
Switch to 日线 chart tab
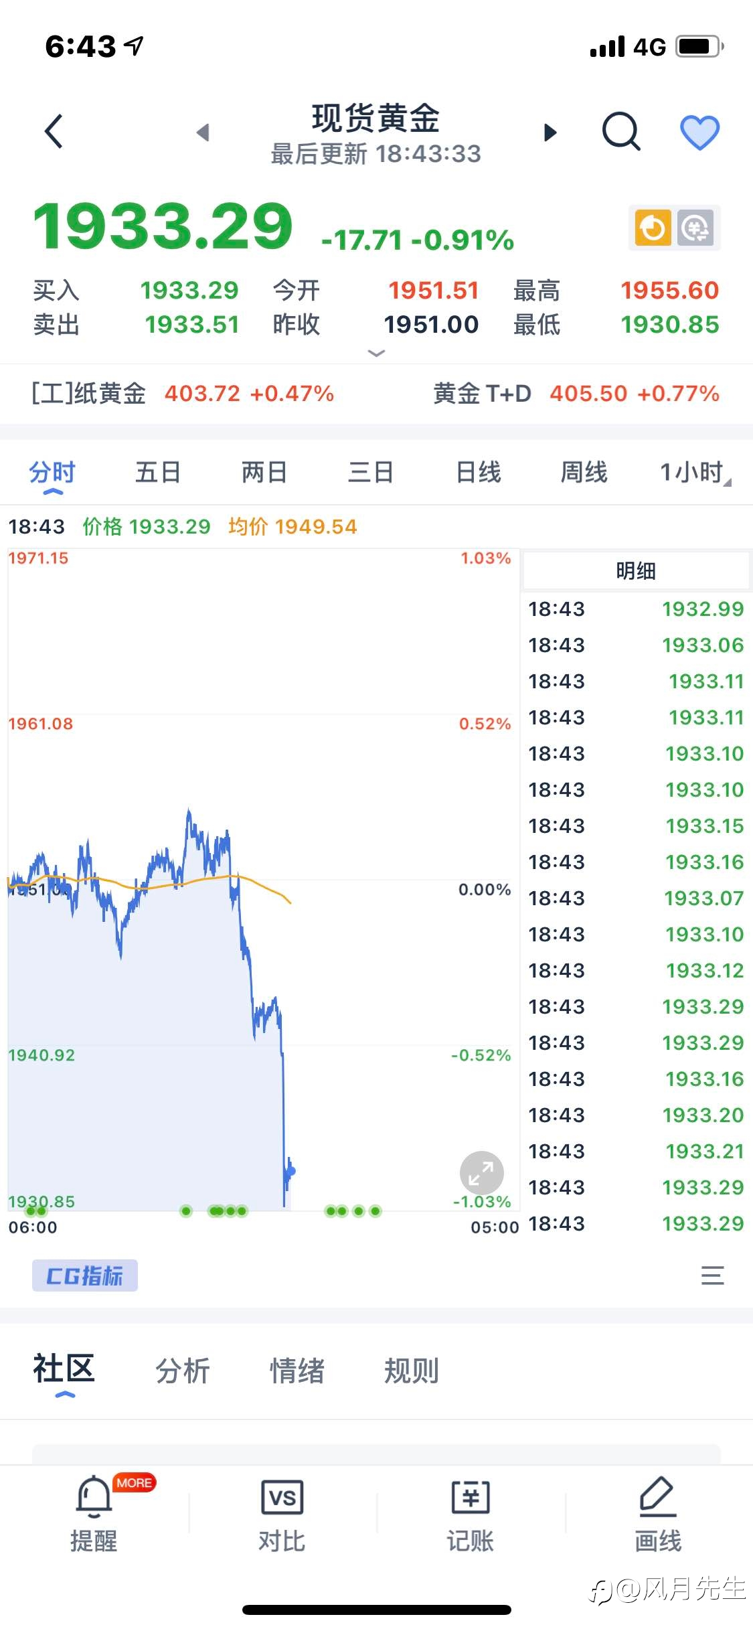(478, 472)
